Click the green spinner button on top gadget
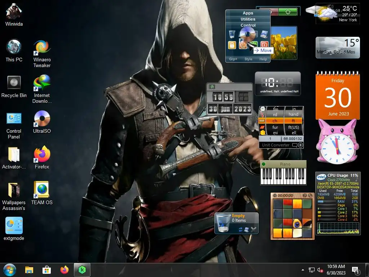This screenshot has width=369, height=277. 288,12
